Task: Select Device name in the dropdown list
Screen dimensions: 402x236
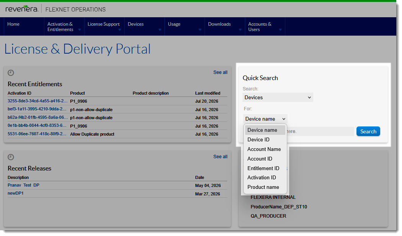Action: click(265, 130)
